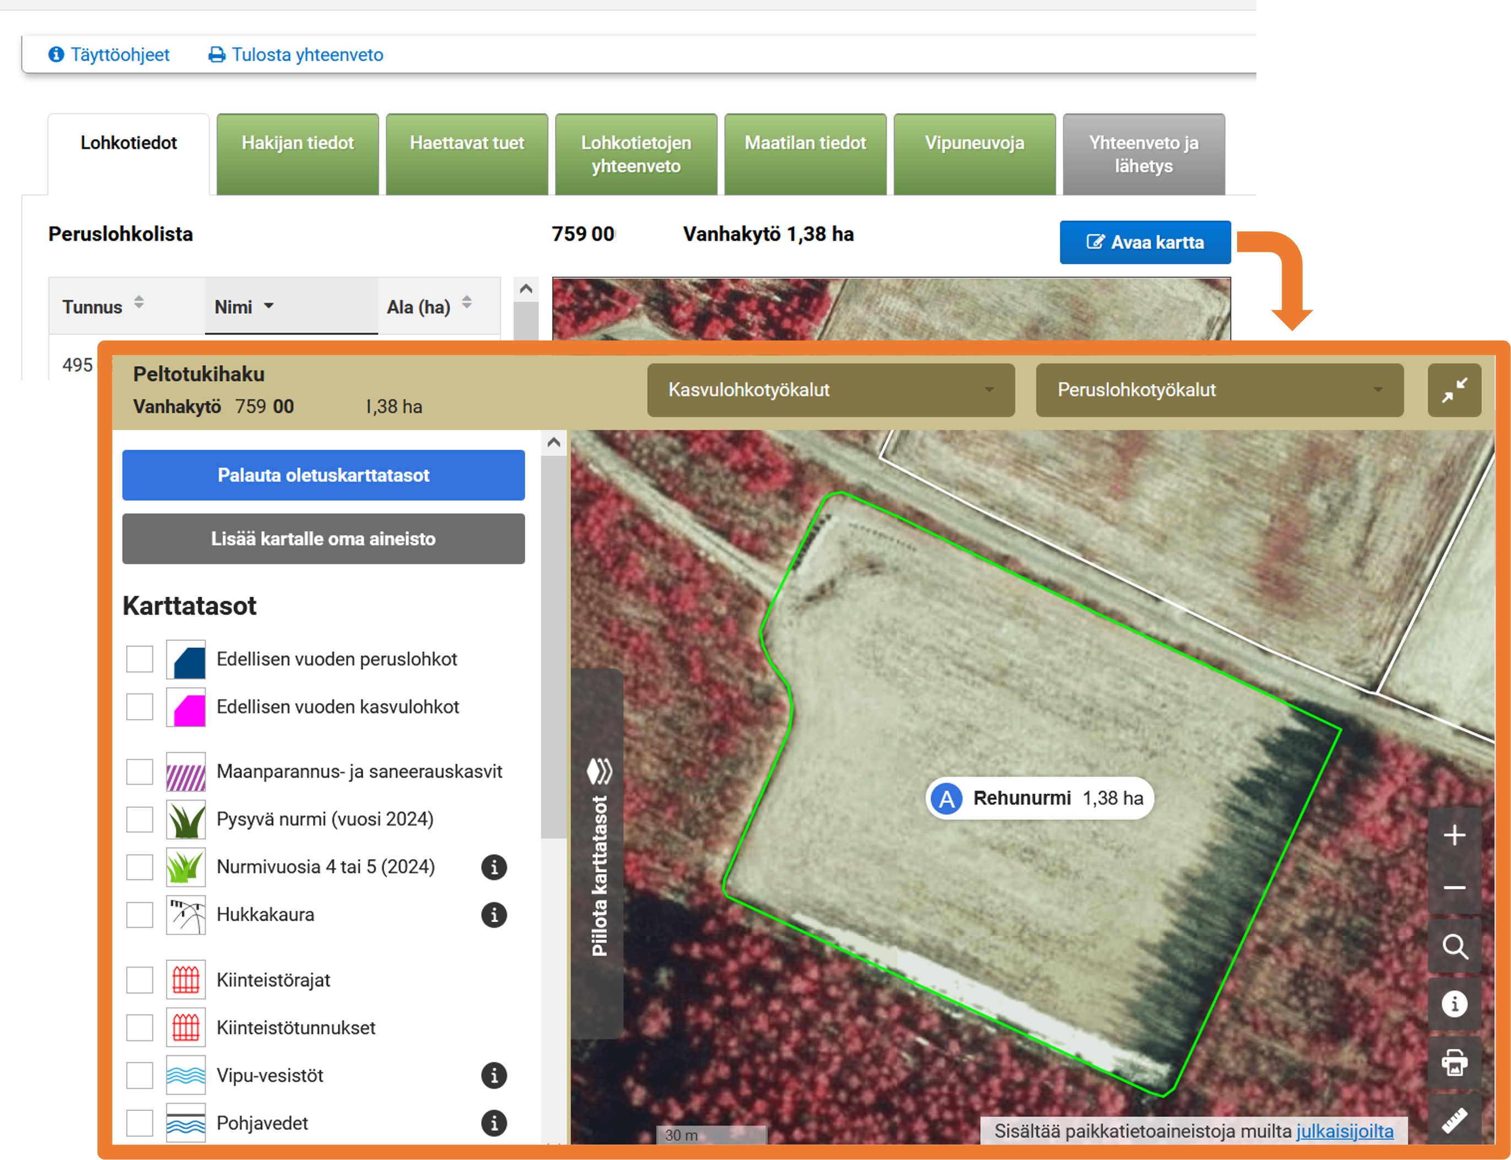Click the map info tool icon
This screenshot has height=1160, width=1511.
[1454, 1004]
